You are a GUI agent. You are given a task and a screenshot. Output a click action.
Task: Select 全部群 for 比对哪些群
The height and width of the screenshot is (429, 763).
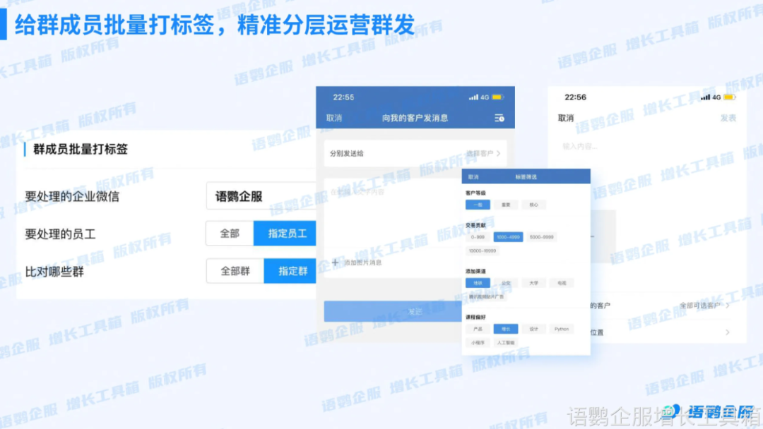(x=234, y=271)
